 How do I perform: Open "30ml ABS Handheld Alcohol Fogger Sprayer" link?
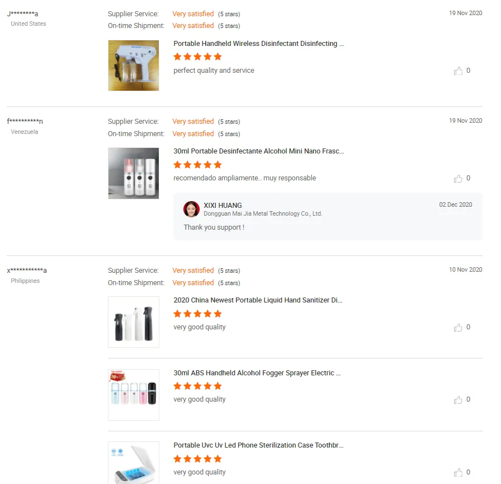(257, 373)
